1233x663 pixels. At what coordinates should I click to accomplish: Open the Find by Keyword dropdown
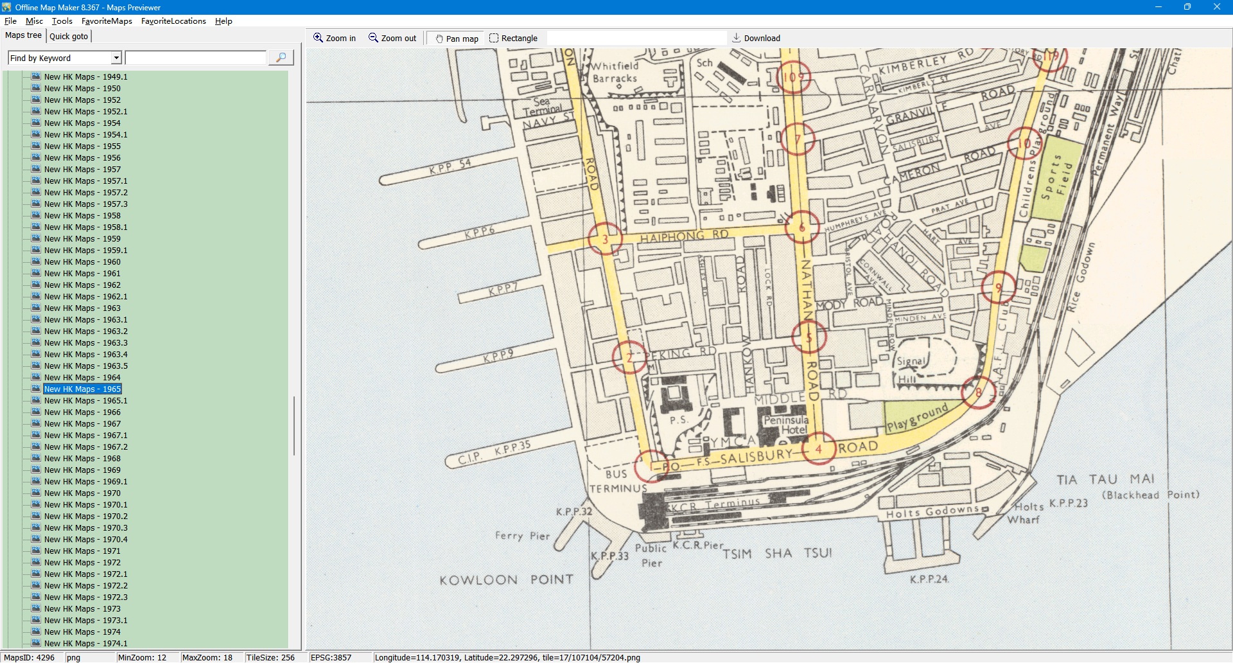(x=116, y=58)
